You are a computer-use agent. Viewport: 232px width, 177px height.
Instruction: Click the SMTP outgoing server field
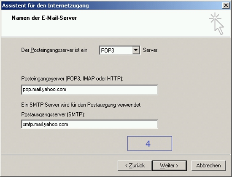click(90, 124)
